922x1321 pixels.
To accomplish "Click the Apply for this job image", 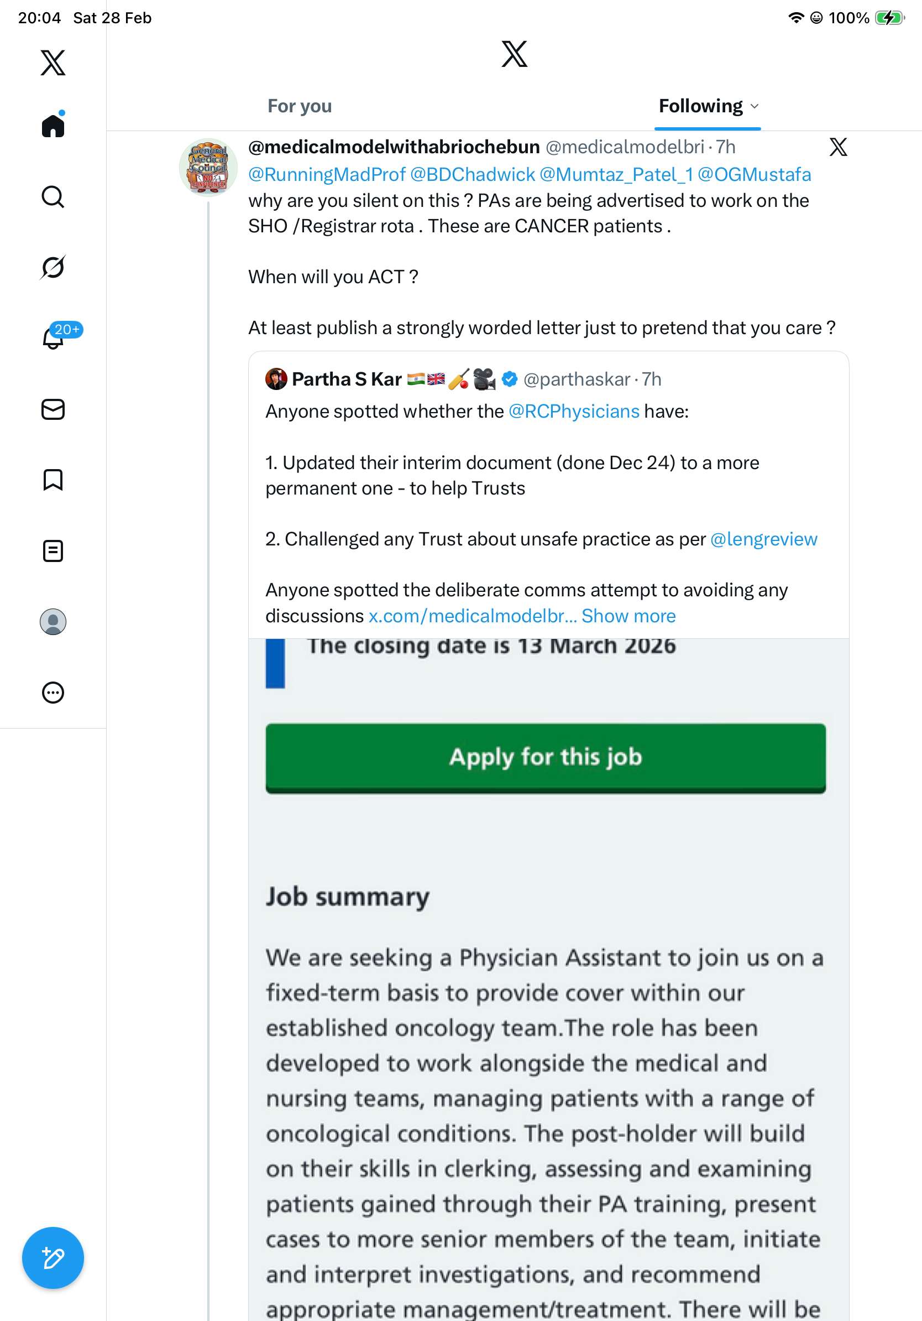I will pyautogui.click(x=546, y=757).
